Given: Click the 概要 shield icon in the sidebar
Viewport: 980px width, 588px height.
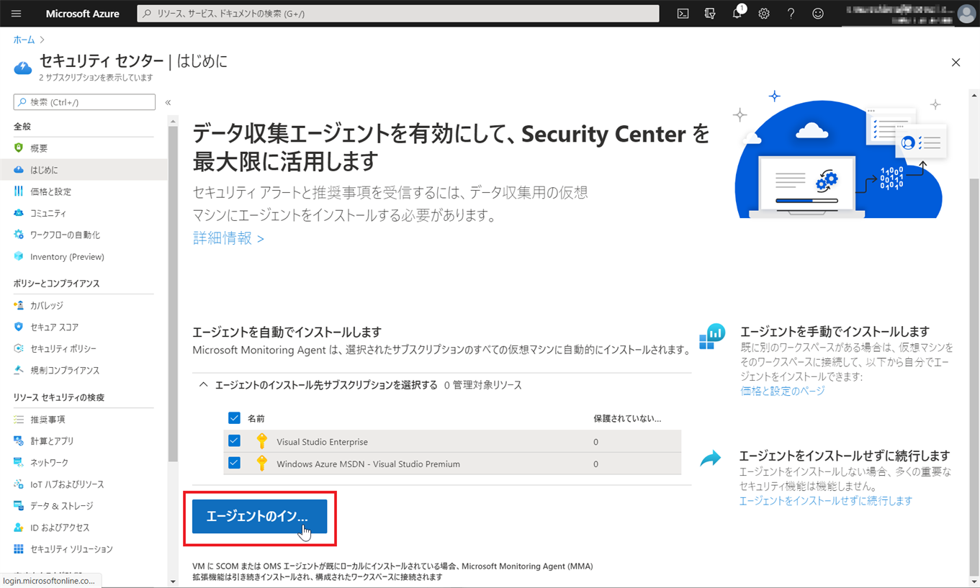Looking at the screenshot, I should pos(19,148).
